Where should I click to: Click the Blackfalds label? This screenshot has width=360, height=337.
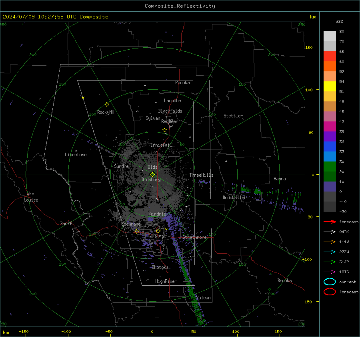point(170,111)
